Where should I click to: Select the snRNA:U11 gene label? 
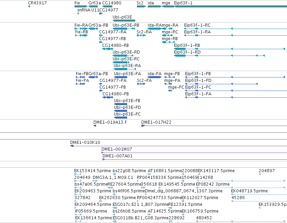click(88, 10)
